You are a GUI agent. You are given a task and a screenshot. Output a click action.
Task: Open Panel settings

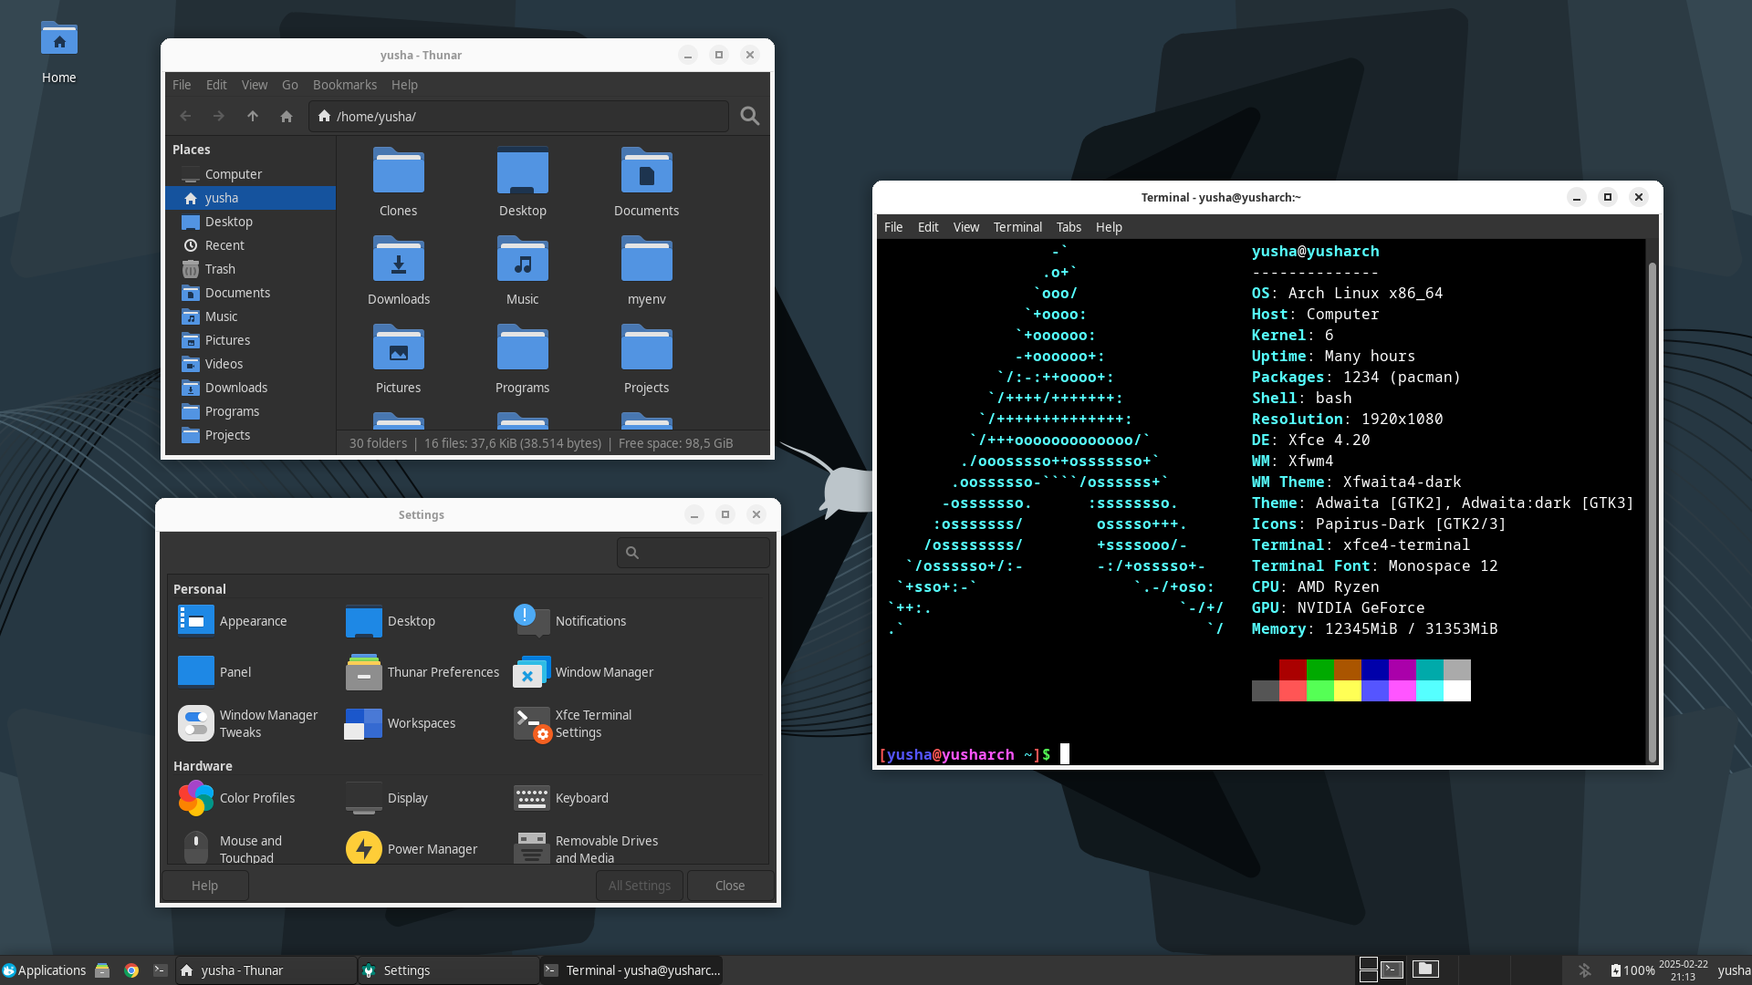point(214,671)
